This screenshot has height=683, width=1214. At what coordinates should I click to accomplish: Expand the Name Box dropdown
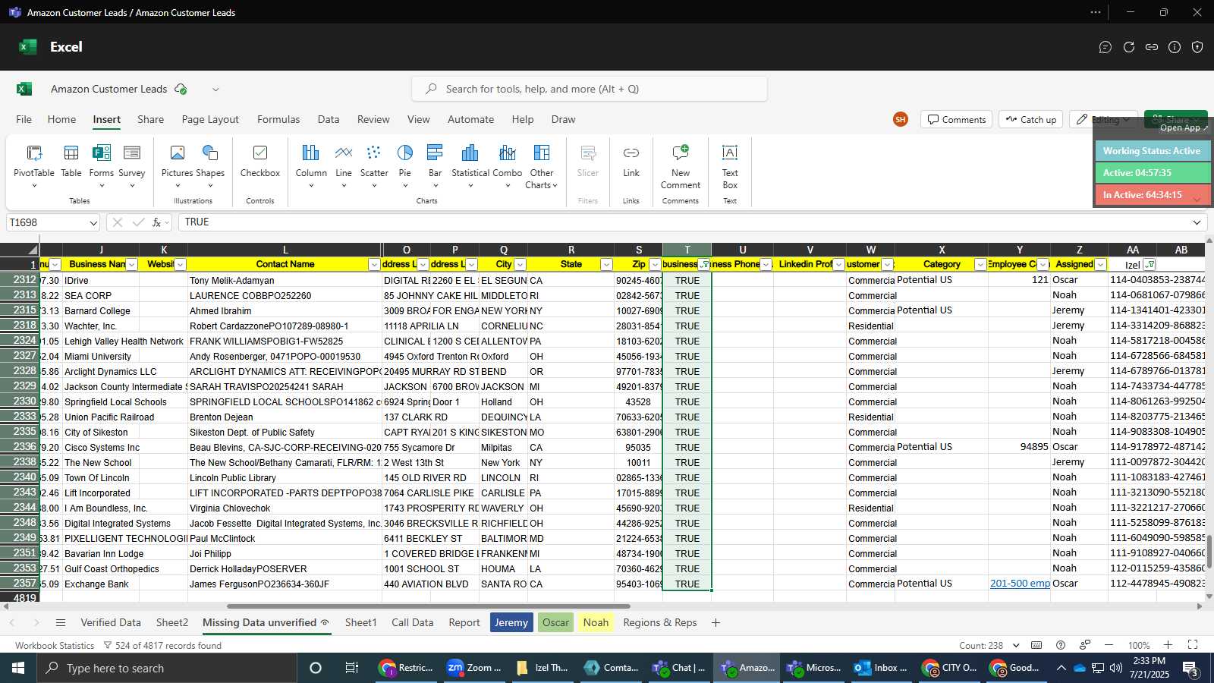tap(93, 223)
